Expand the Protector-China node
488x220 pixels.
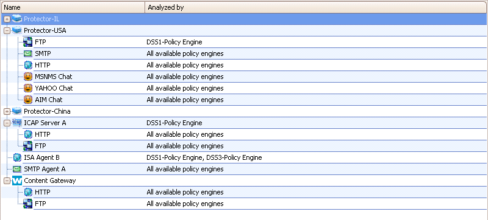click(7, 111)
